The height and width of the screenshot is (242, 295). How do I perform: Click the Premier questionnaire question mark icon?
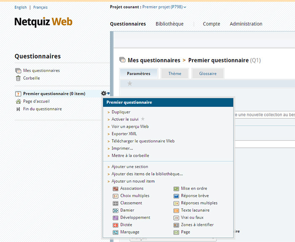pyautogui.click(x=18, y=94)
